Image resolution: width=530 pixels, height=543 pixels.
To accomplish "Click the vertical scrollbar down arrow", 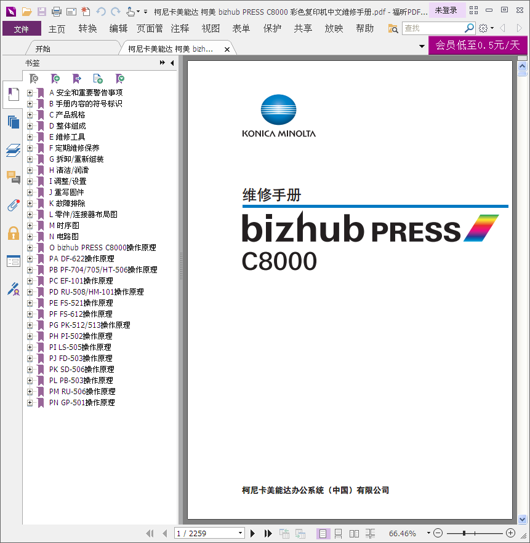I will [523, 519].
